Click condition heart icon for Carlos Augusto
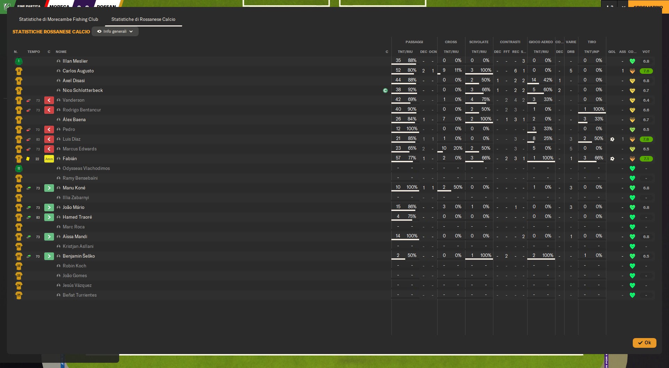 coord(632,71)
